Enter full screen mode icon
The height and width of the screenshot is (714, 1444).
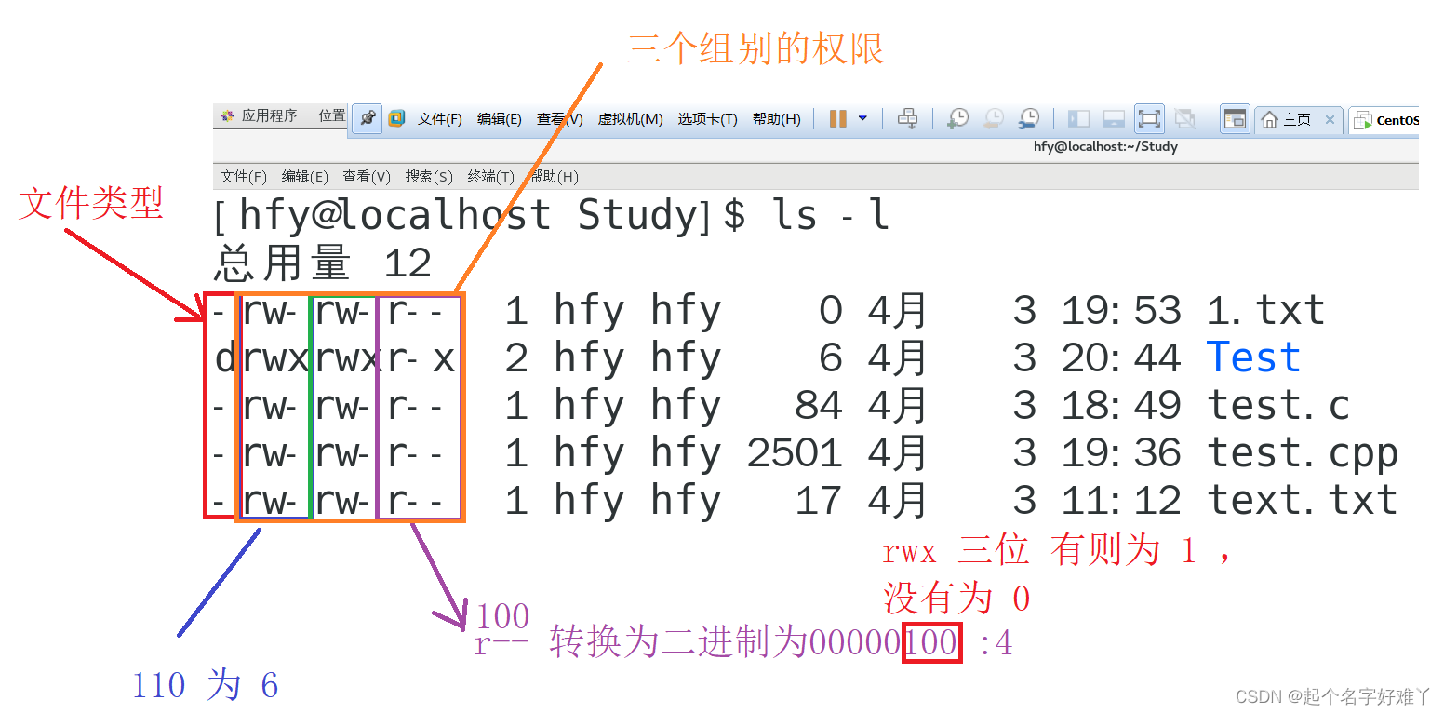click(1149, 119)
